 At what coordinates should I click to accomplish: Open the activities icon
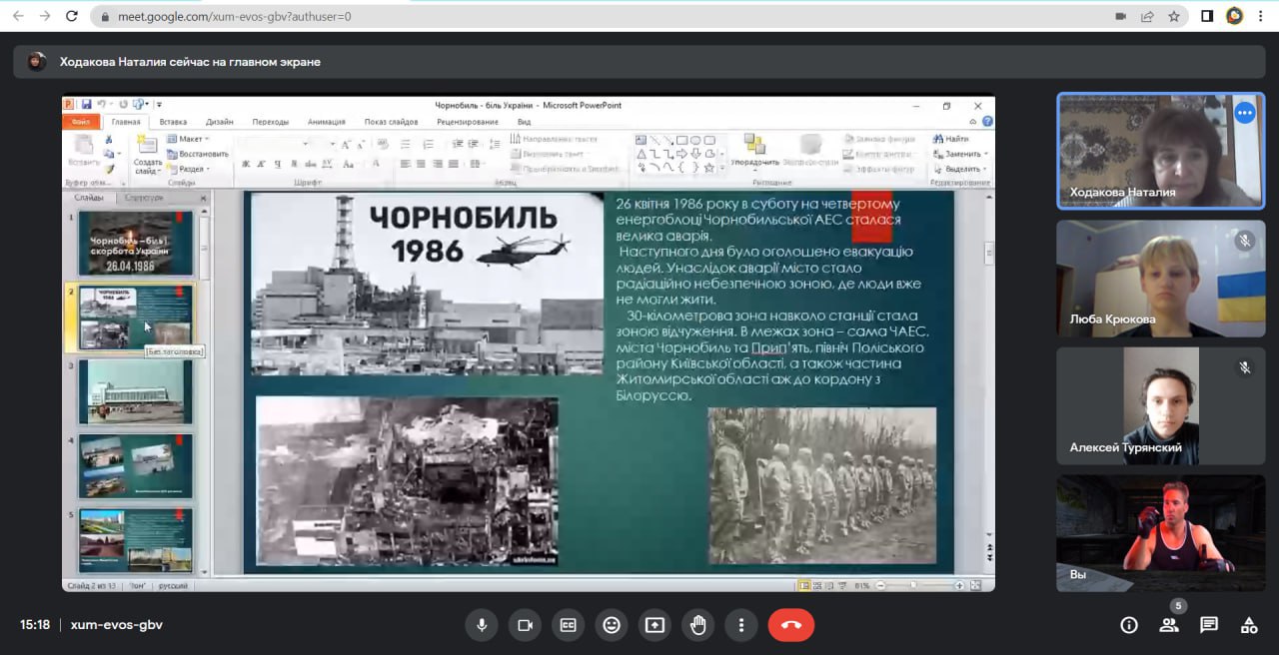click(1249, 625)
